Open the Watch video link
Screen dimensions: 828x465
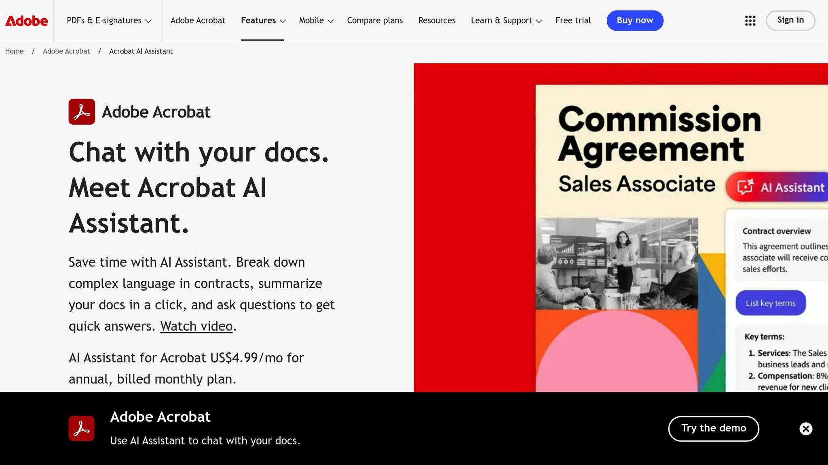[196, 326]
